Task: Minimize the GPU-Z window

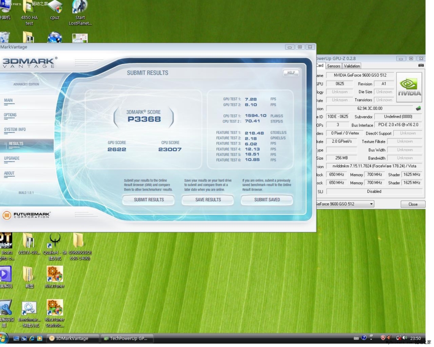Action: (401, 58)
